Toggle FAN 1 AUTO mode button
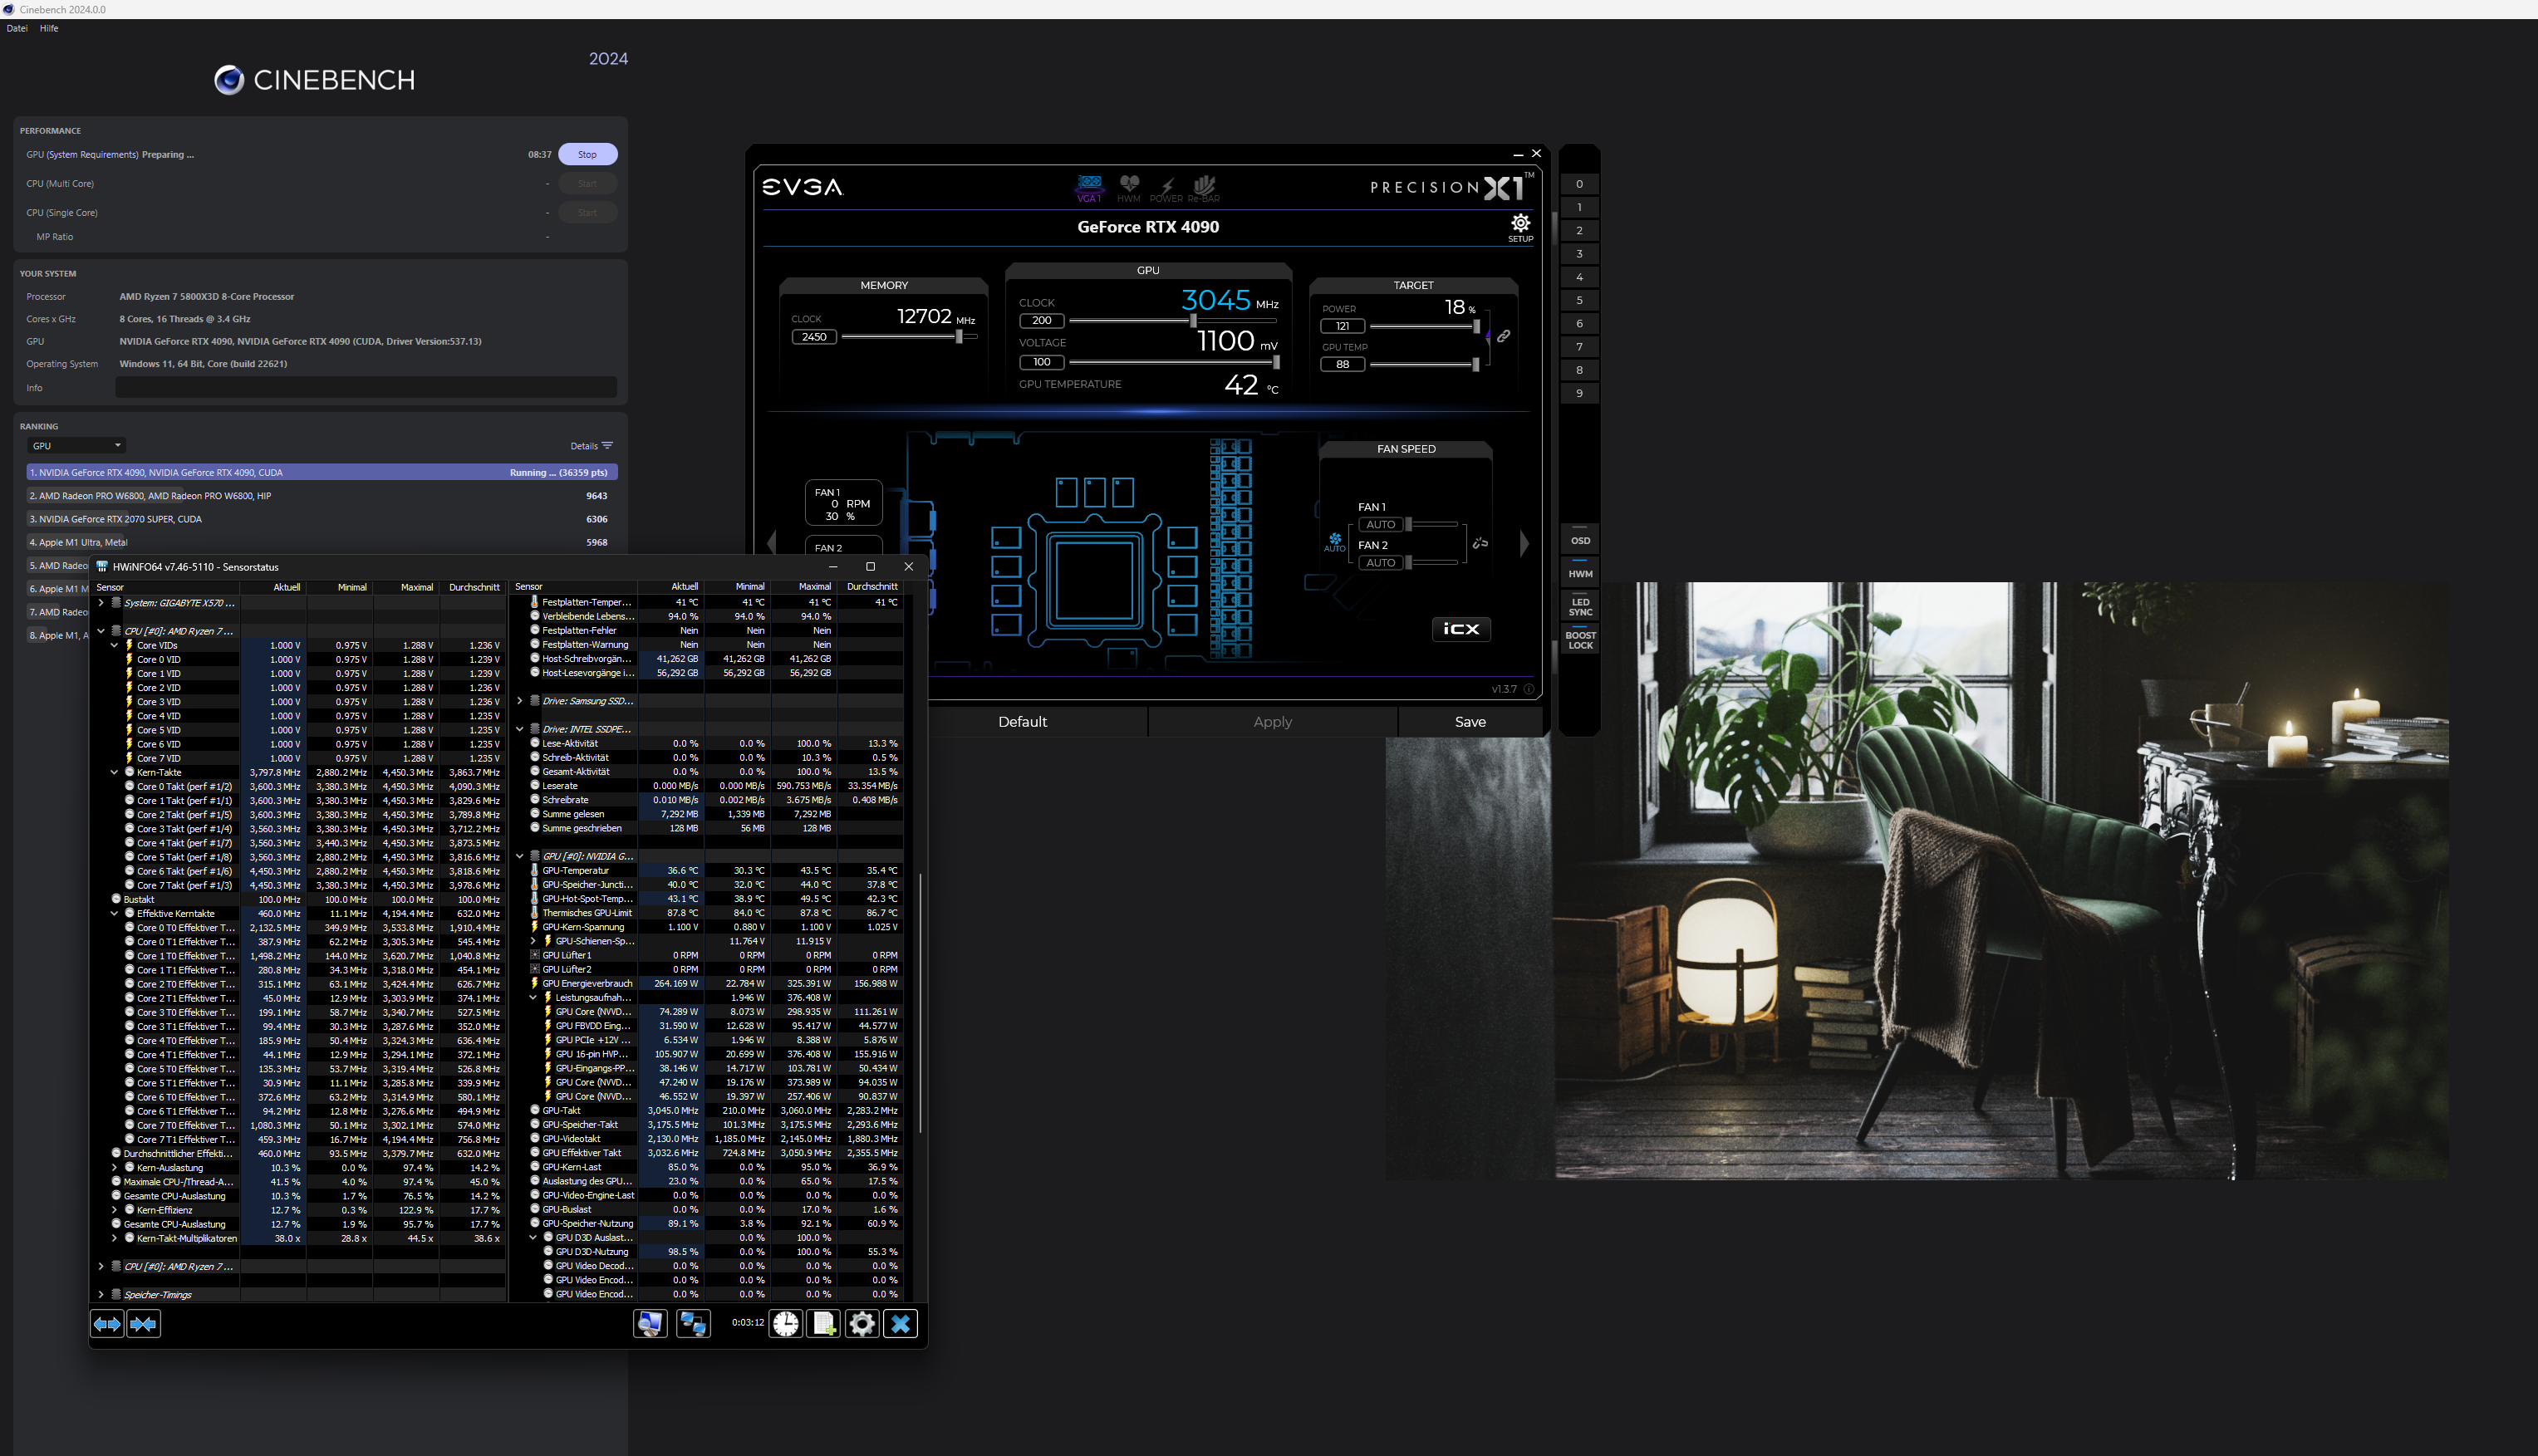 pyautogui.click(x=1380, y=525)
